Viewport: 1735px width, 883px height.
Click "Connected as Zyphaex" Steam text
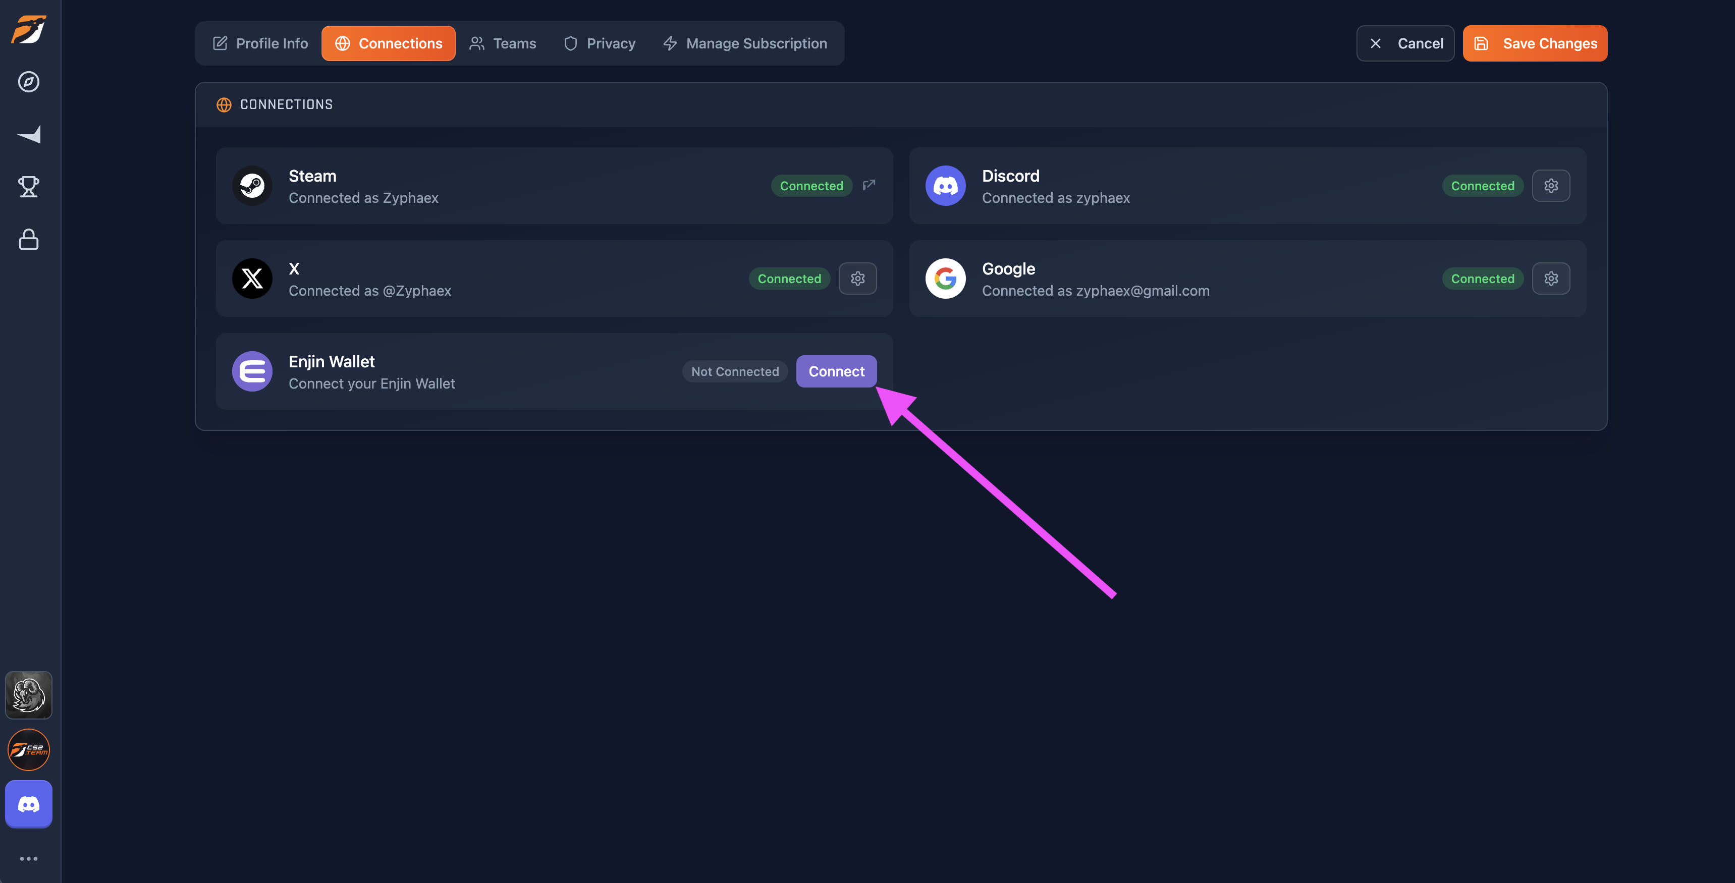(364, 198)
